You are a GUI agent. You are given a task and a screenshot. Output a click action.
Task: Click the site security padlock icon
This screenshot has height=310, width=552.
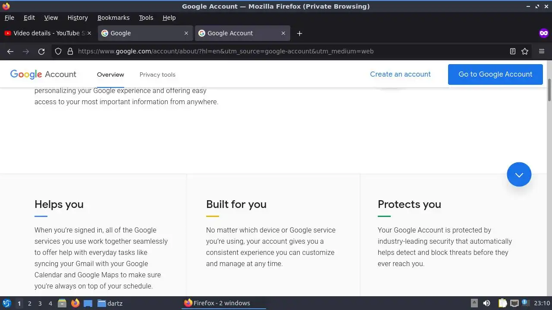[70, 51]
